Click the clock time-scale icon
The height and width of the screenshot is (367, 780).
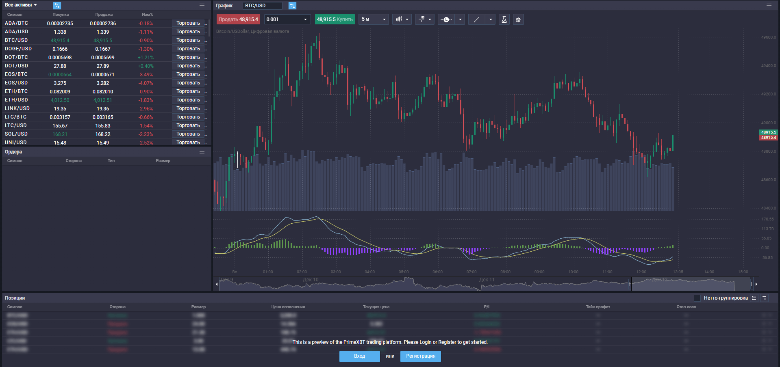tap(446, 19)
